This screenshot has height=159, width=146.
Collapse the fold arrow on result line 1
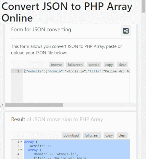[x=21, y=142]
